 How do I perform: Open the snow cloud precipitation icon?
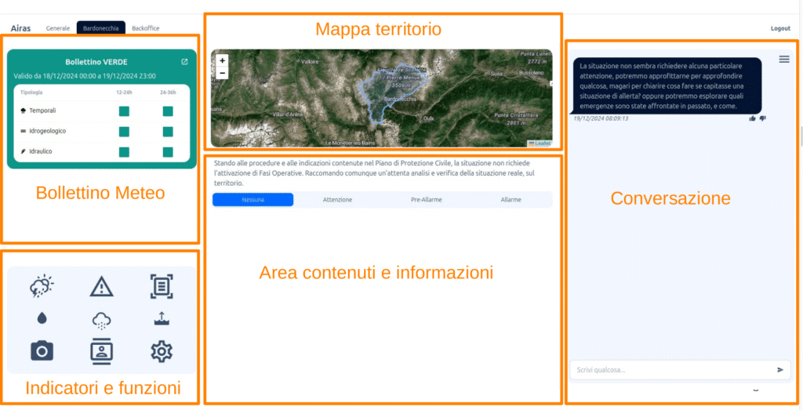point(101,319)
